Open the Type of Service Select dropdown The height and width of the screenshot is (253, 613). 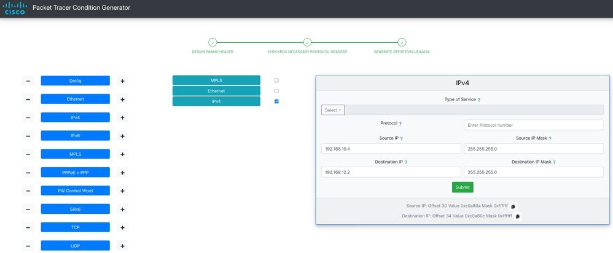click(333, 110)
